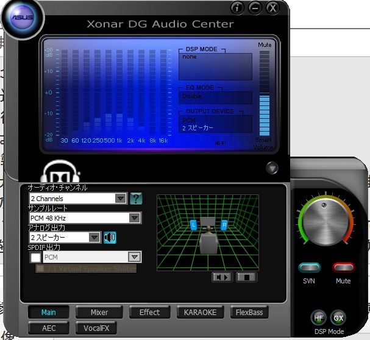Click the ASUS logo orb
This screenshot has height=340, width=370.
23,18
